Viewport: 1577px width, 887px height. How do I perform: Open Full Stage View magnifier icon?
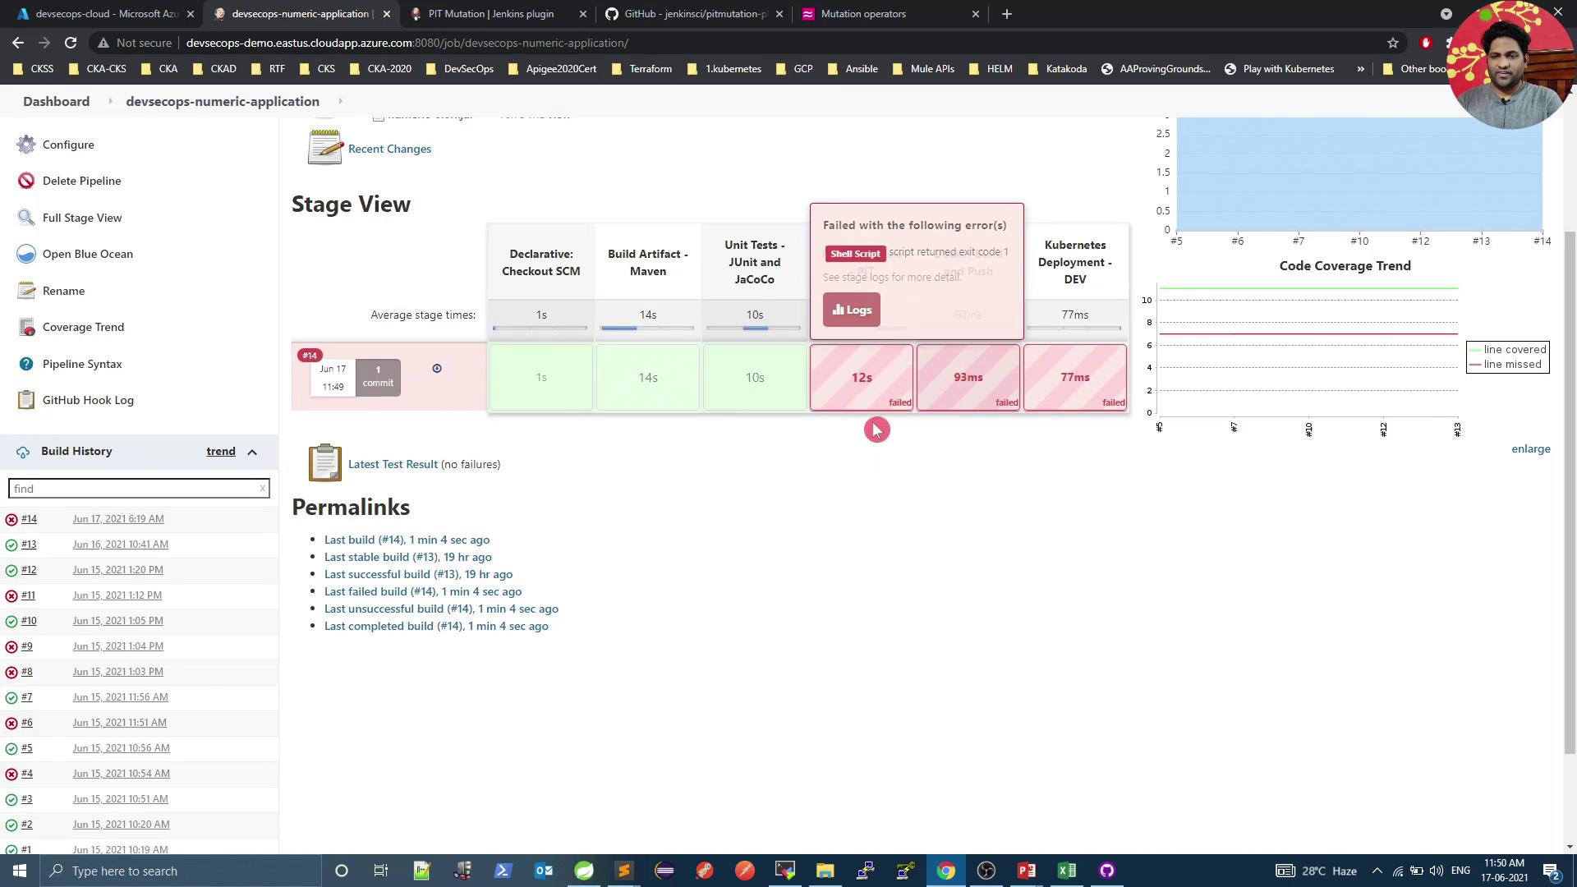coord(26,218)
